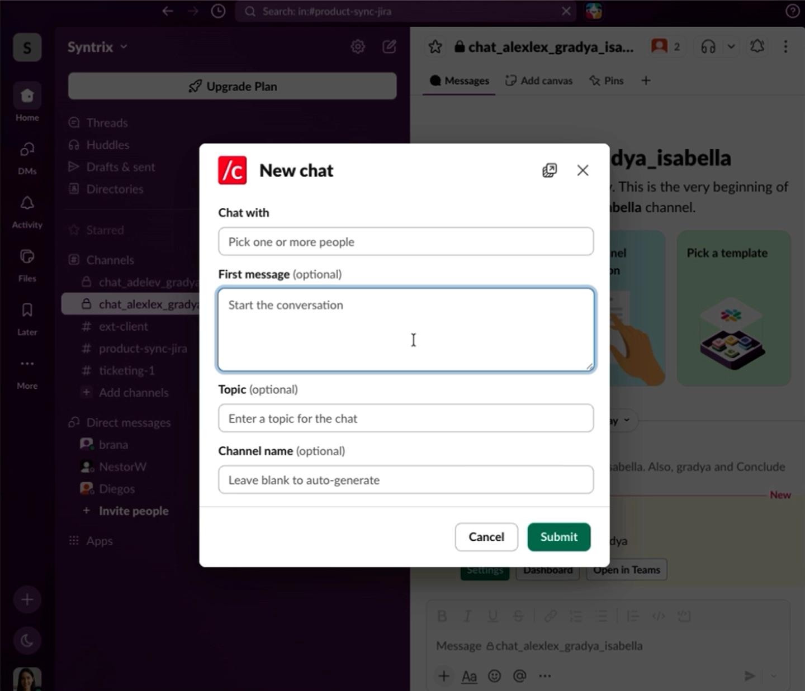Open the ticketing-1 channel

[x=126, y=370]
